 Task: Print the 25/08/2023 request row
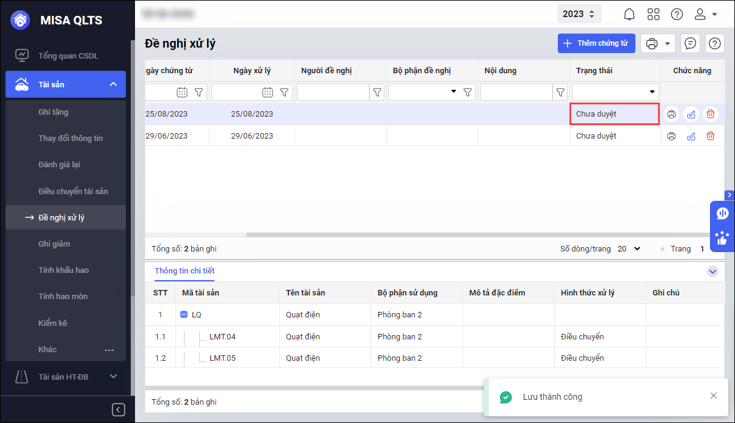tap(671, 114)
